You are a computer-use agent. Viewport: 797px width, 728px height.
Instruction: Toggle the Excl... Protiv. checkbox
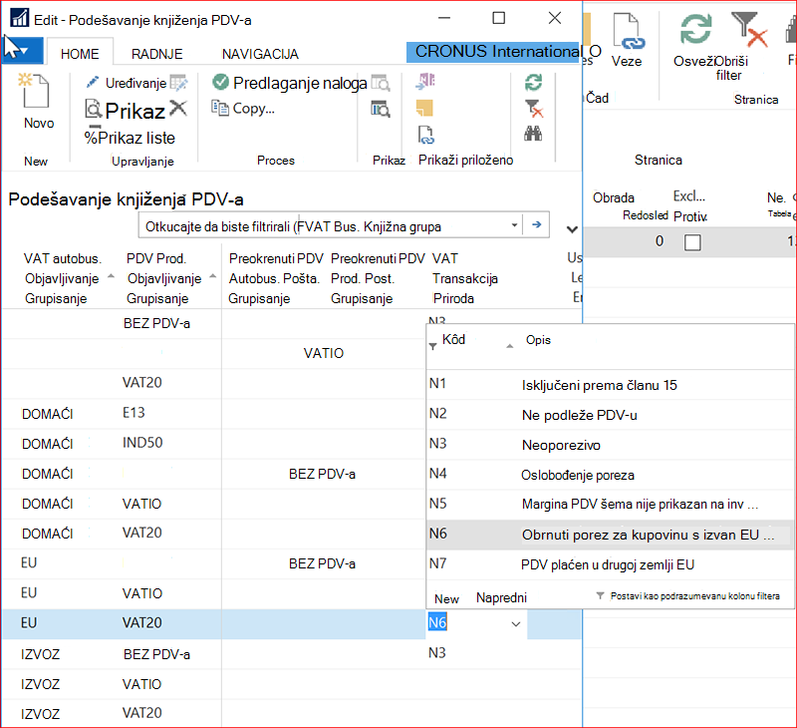(x=692, y=242)
